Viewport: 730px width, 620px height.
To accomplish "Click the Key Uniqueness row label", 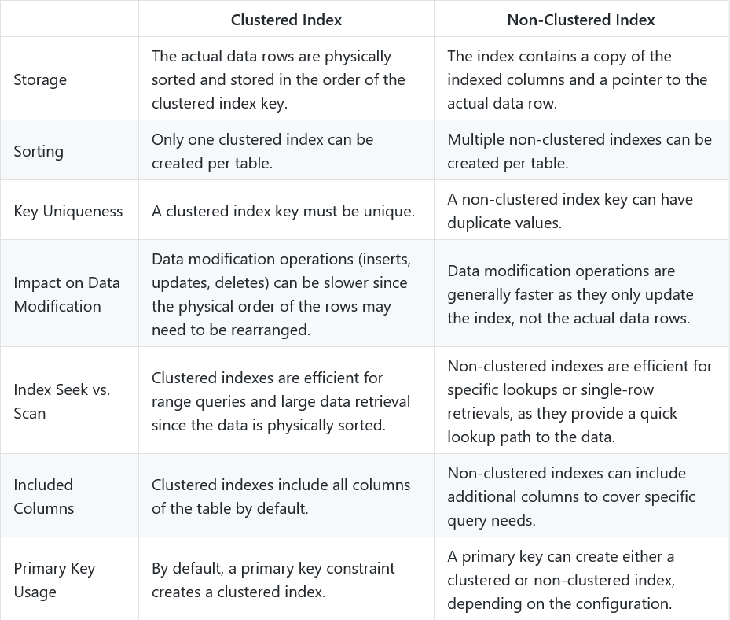I will (x=68, y=211).
